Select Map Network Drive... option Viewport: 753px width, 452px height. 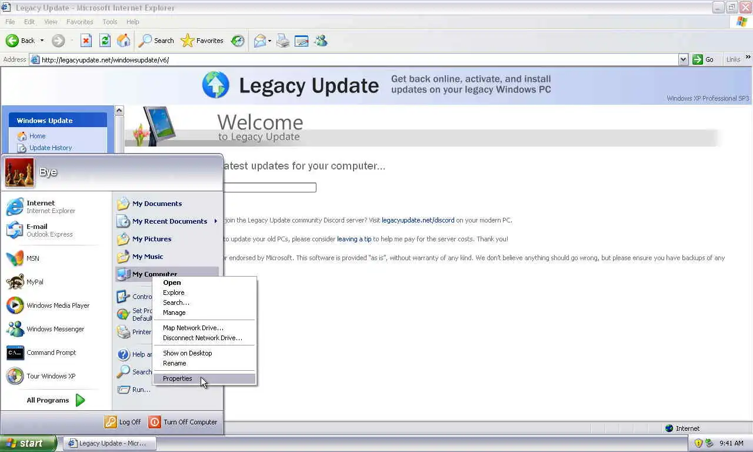point(204,328)
